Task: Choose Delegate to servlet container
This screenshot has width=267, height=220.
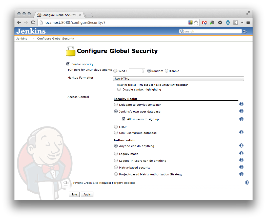Action: point(116,104)
